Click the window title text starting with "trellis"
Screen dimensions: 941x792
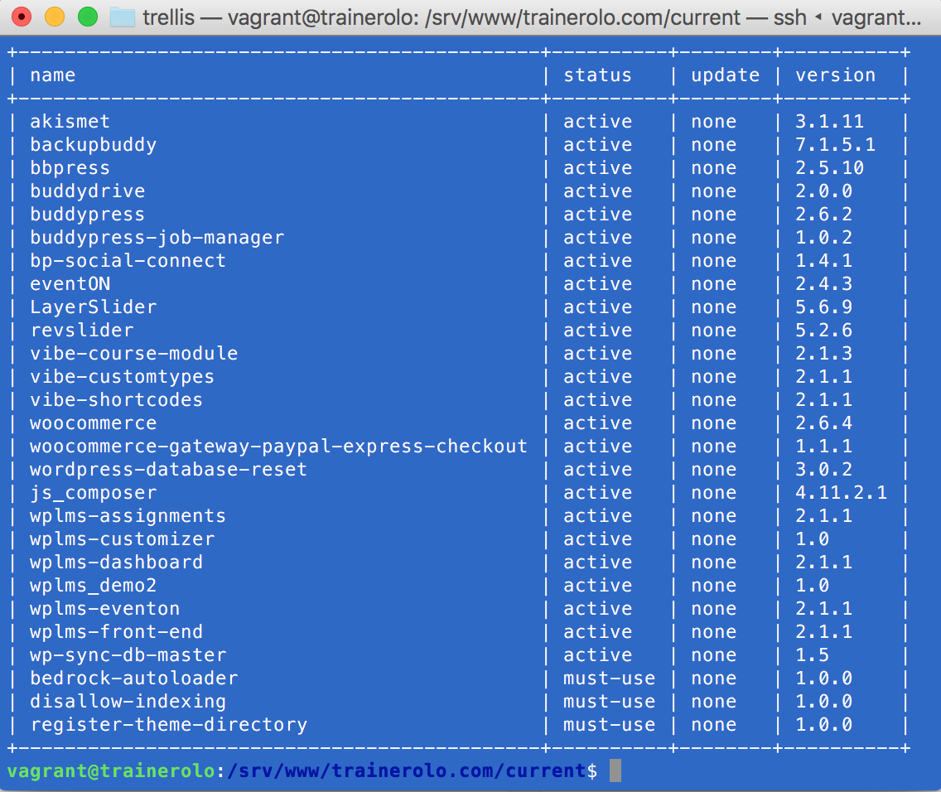(x=532, y=17)
